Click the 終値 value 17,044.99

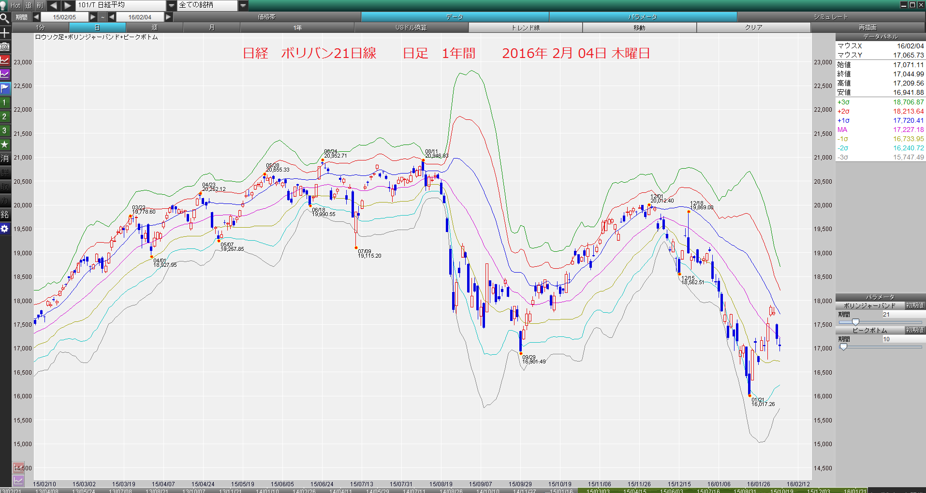[908, 74]
